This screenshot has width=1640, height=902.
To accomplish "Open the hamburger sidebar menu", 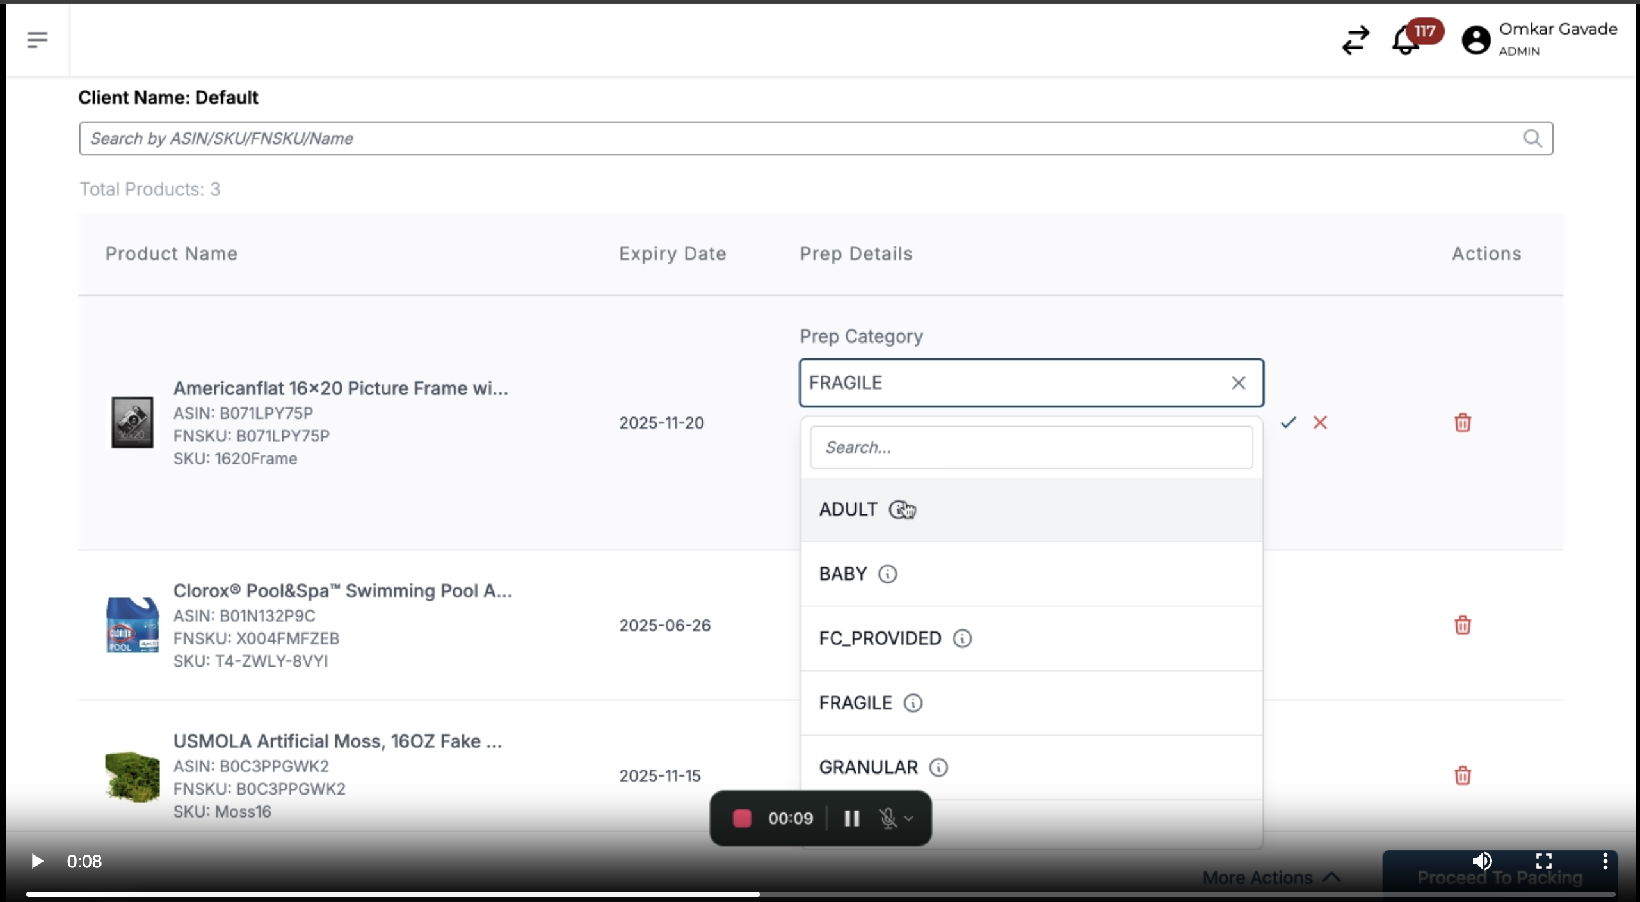I will click(37, 40).
